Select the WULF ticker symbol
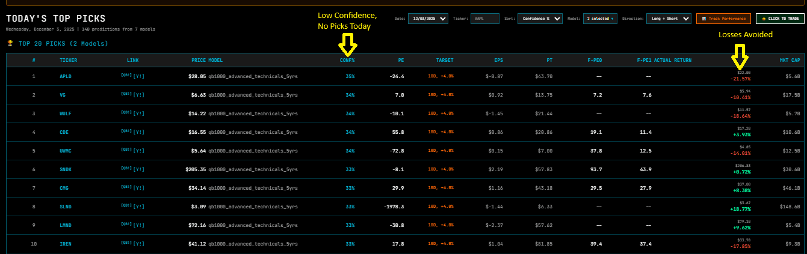This screenshot has width=807, height=254. (65, 113)
